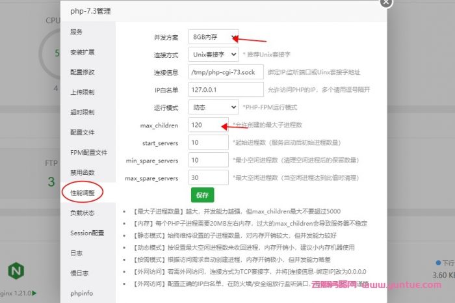This screenshot has width=455, height=303.
Task: Open the Session配置 tab
Action: click(x=86, y=233)
